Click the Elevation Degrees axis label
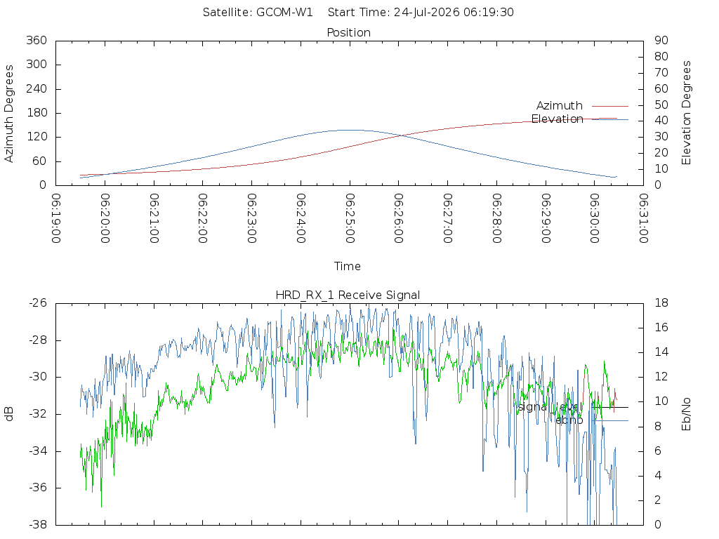The image size is (719, 539). 686,113
